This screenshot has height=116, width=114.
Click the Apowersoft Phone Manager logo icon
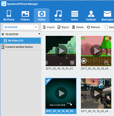pos(4,4)
